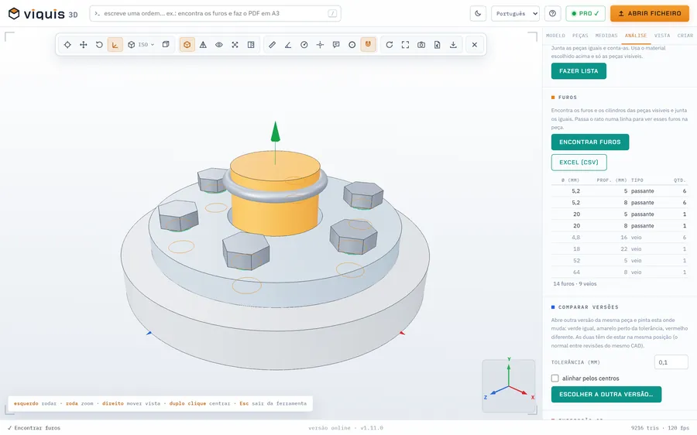
Task: Enter fullscreen with the frame icon
Action: click(x=405, y=44)
